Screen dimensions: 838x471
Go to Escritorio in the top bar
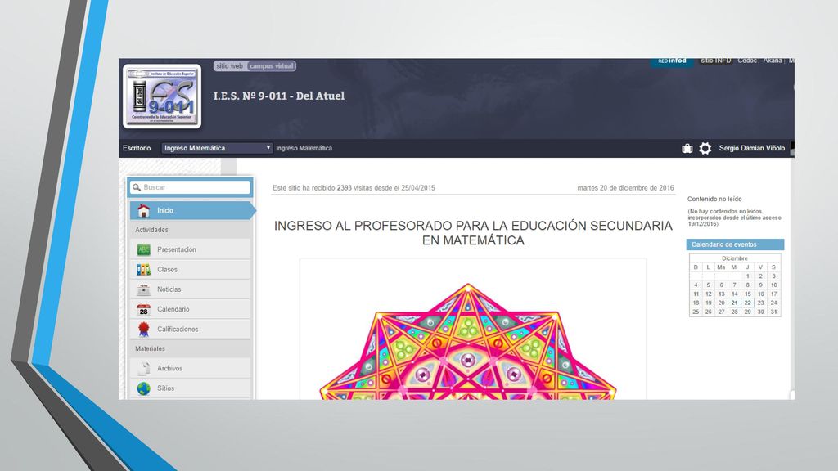[x=137, y=148]
